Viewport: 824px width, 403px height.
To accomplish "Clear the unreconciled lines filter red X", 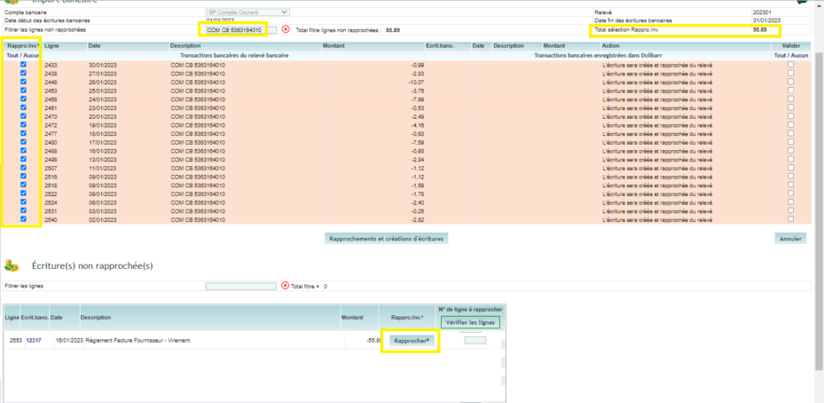I will coord(286,29).
